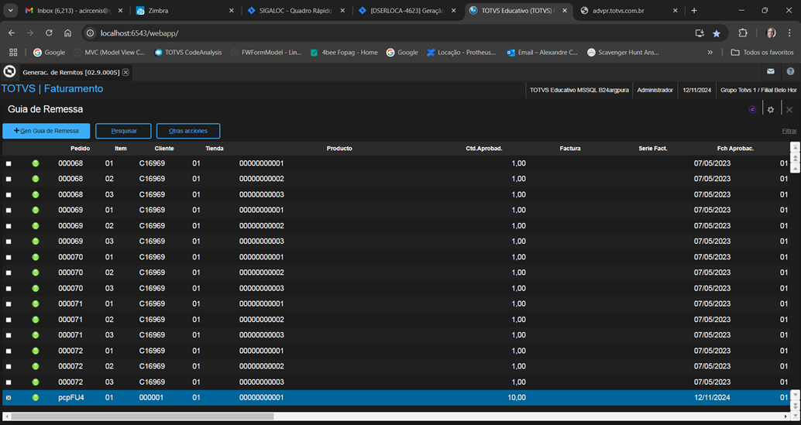
Task: Bookmark the page with the star icon
Action: [717, 33]
